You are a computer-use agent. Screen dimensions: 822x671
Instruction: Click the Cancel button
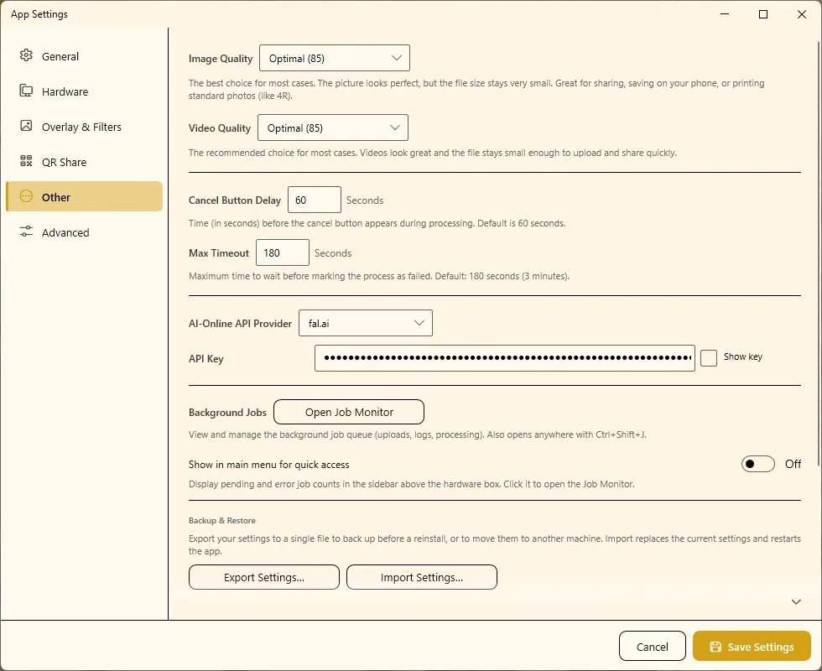click(x=653, y=647)
